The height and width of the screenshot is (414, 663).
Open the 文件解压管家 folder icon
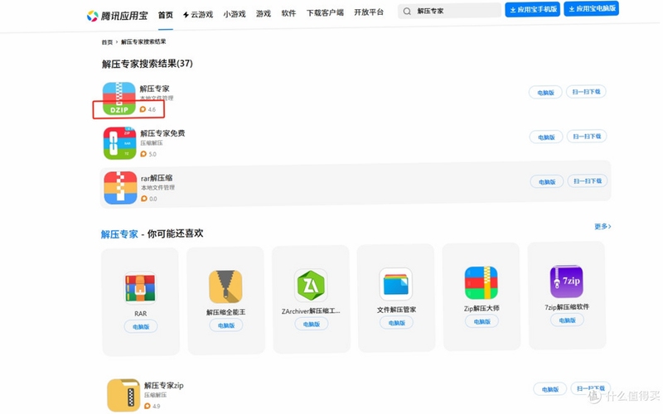tap(396, 284)
